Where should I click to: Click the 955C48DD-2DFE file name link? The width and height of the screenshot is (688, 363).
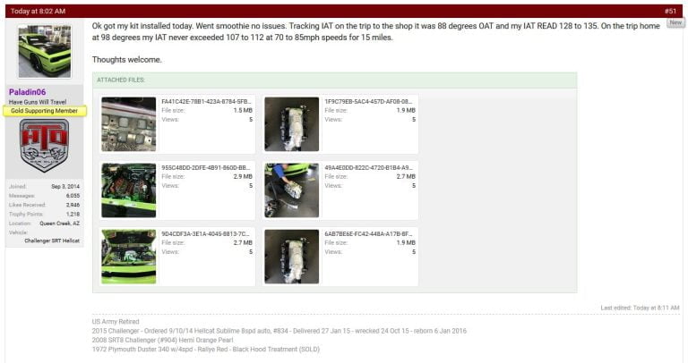click(206, 168)
